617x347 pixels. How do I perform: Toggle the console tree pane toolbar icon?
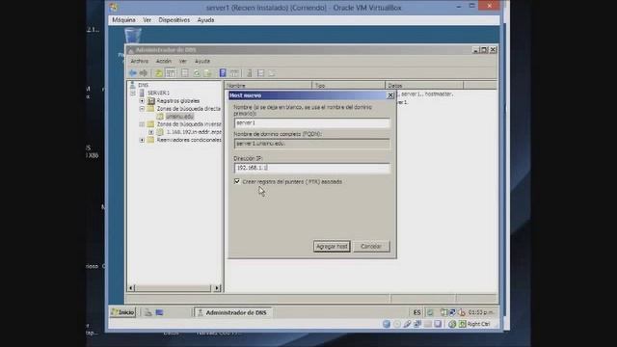point(171,73)
